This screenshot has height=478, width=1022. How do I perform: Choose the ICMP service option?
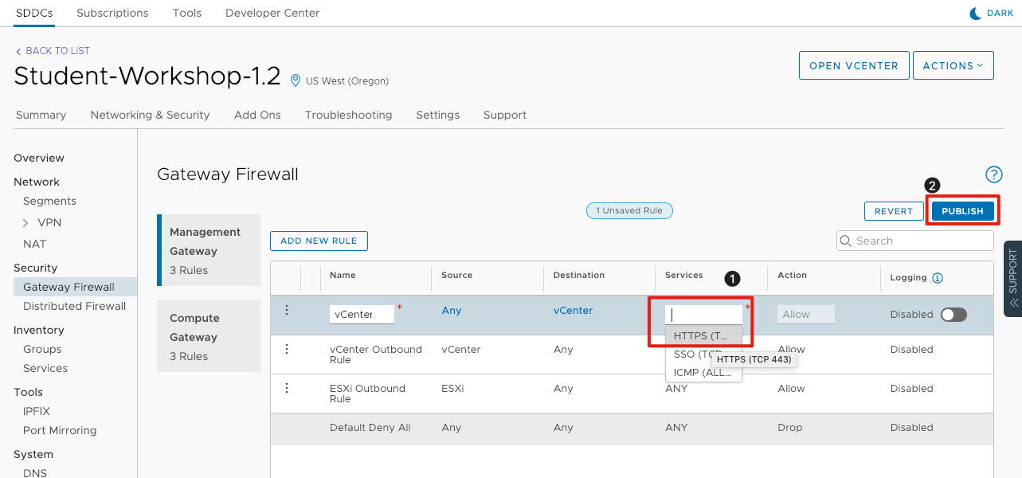702,372
